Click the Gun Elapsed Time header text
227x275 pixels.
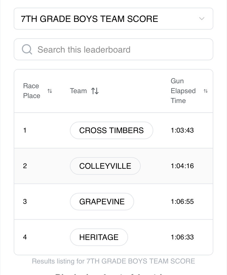click(183, 91)
